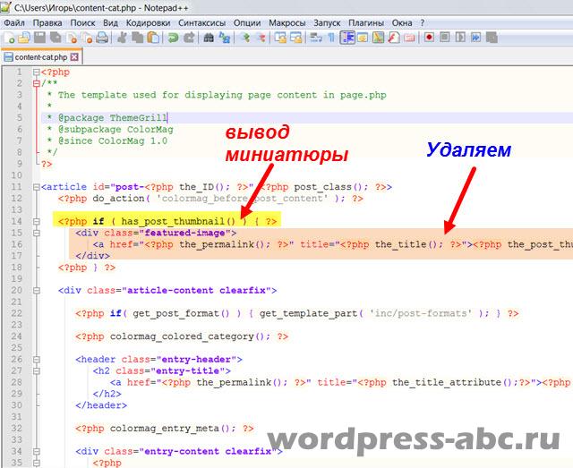Stop macro recording square icon
The width and height of the screenshot is (573, 468).
click(x=445, y=38)
